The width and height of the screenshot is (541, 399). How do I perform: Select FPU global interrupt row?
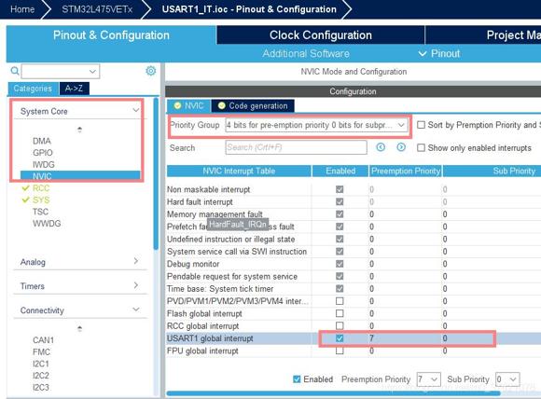tap(354, 351)
